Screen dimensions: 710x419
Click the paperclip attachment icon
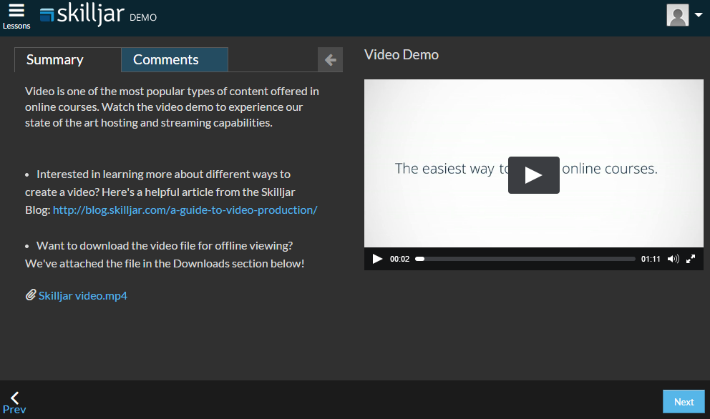coord(31,295)
